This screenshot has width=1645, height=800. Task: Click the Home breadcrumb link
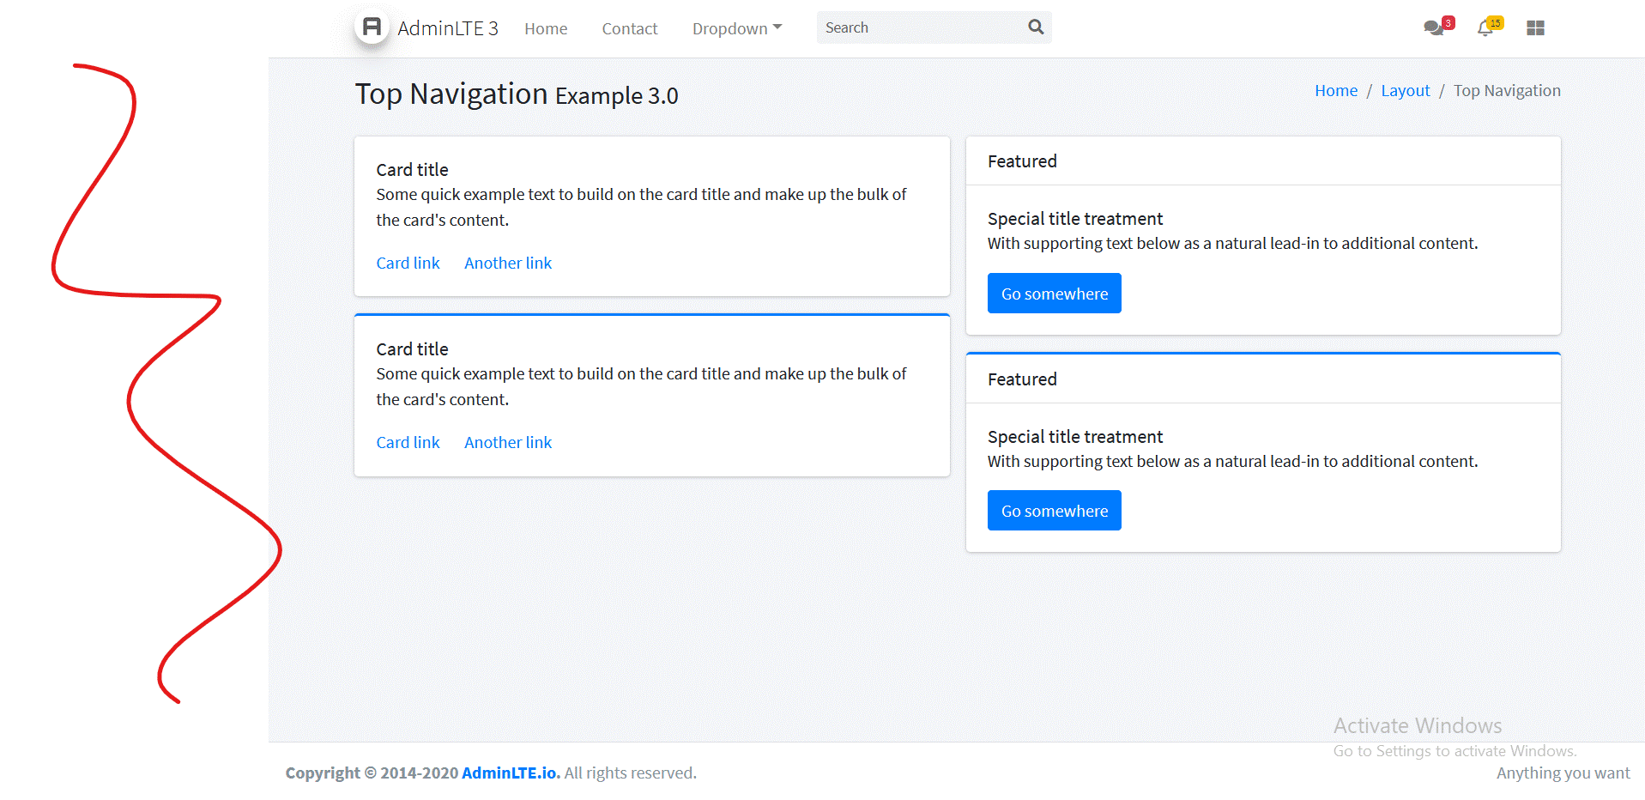(1335, 90)
